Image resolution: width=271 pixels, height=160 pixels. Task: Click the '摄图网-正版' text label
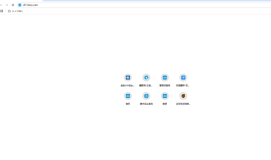coord(146,85)
